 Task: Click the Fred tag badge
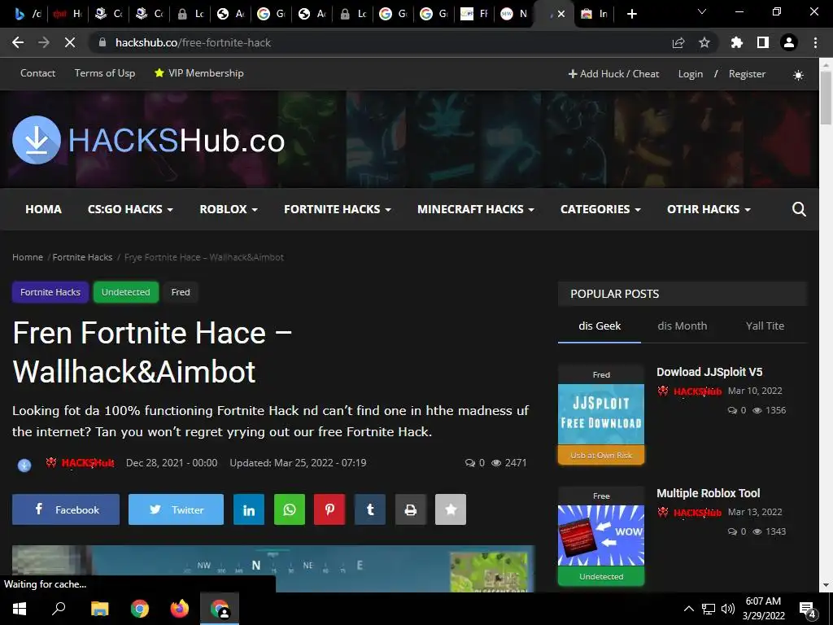[181, 292]
